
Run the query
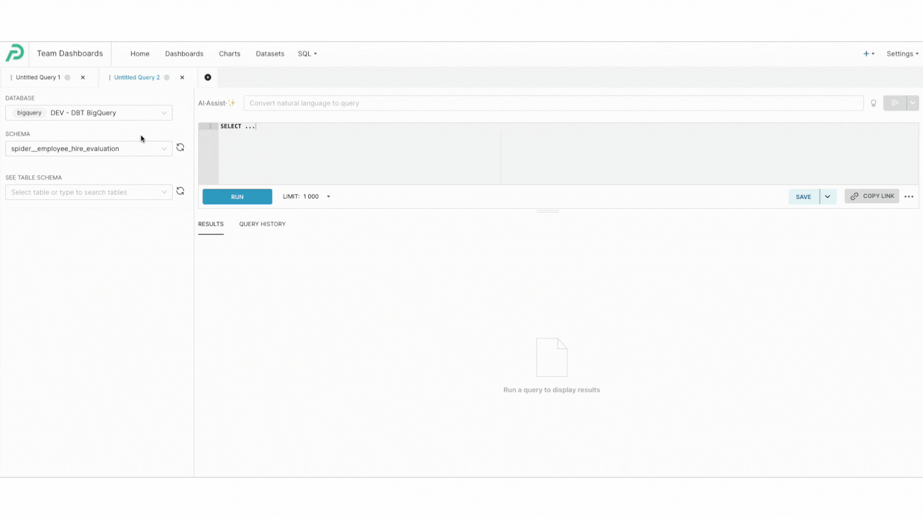[x=237, y=197]
